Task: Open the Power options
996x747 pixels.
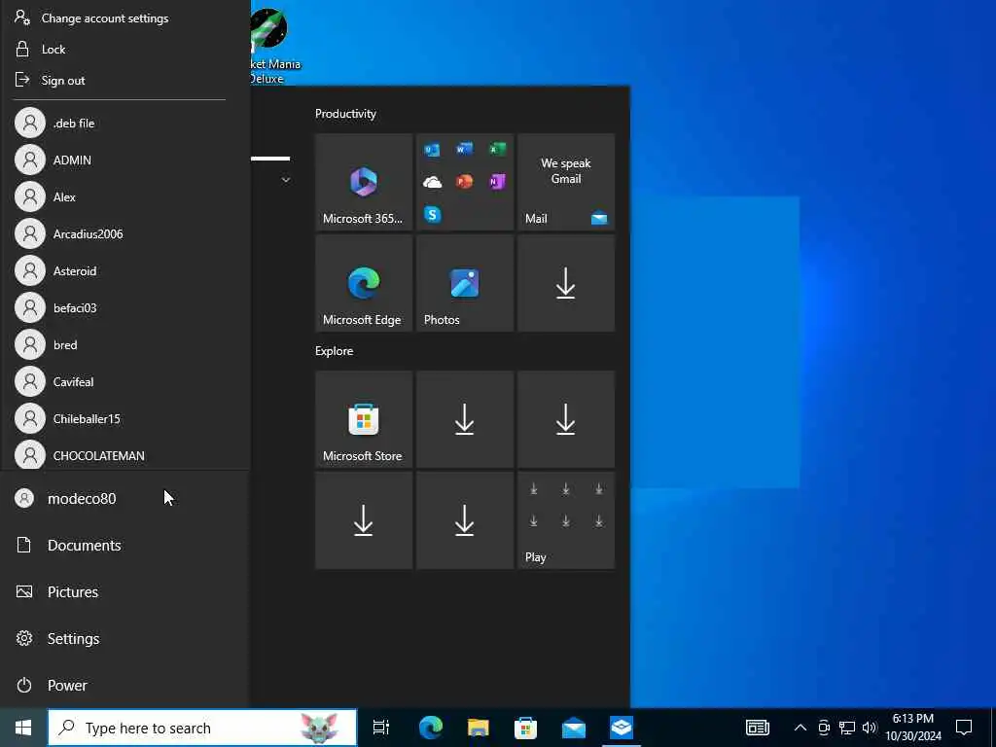Action: [124, 686]
